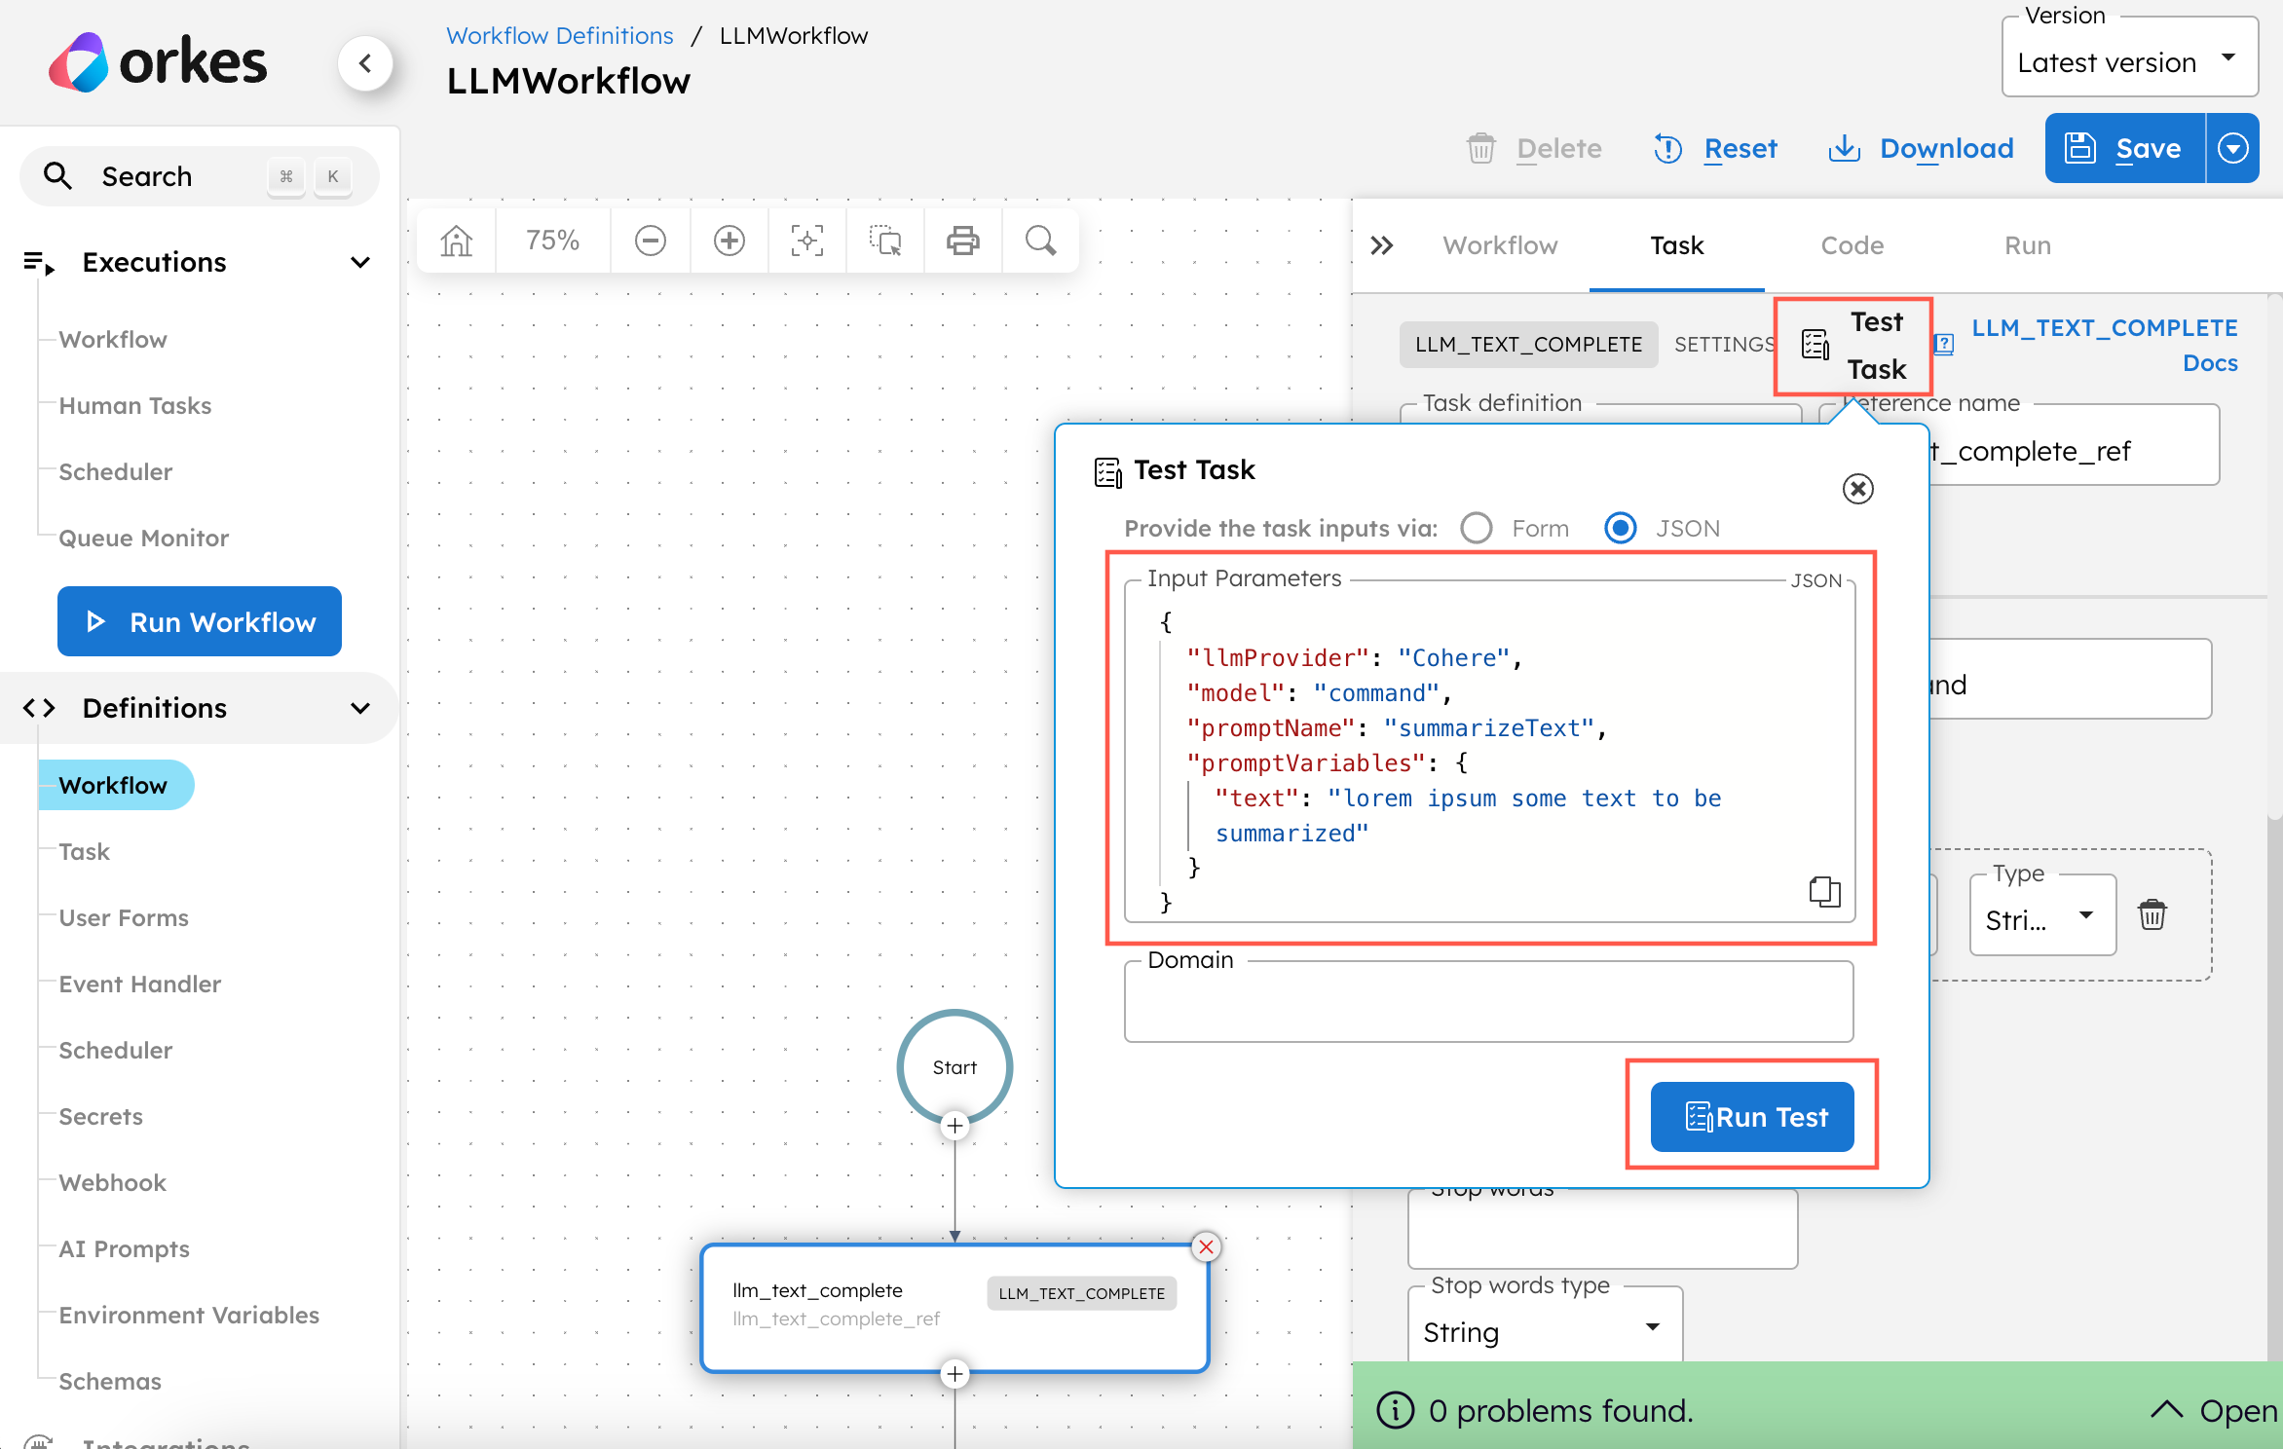Click the Run Workflow button
This screenshot has height=1449, width=2283.
[x=200, y=621]
